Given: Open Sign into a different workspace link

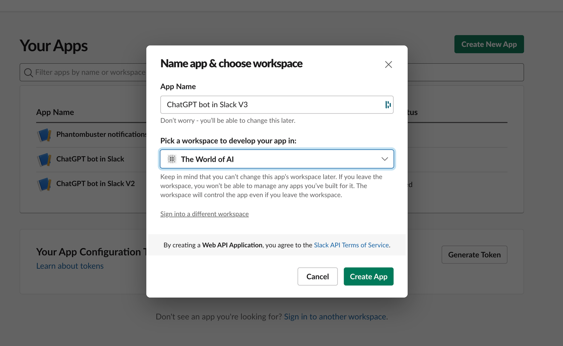Looking at the screenshot, I should click(204, 214).
